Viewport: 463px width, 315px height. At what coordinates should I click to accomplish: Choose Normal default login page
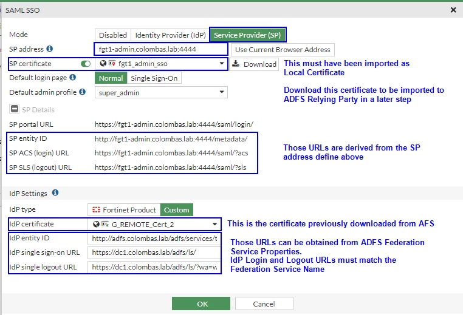[x=111, y=78]
